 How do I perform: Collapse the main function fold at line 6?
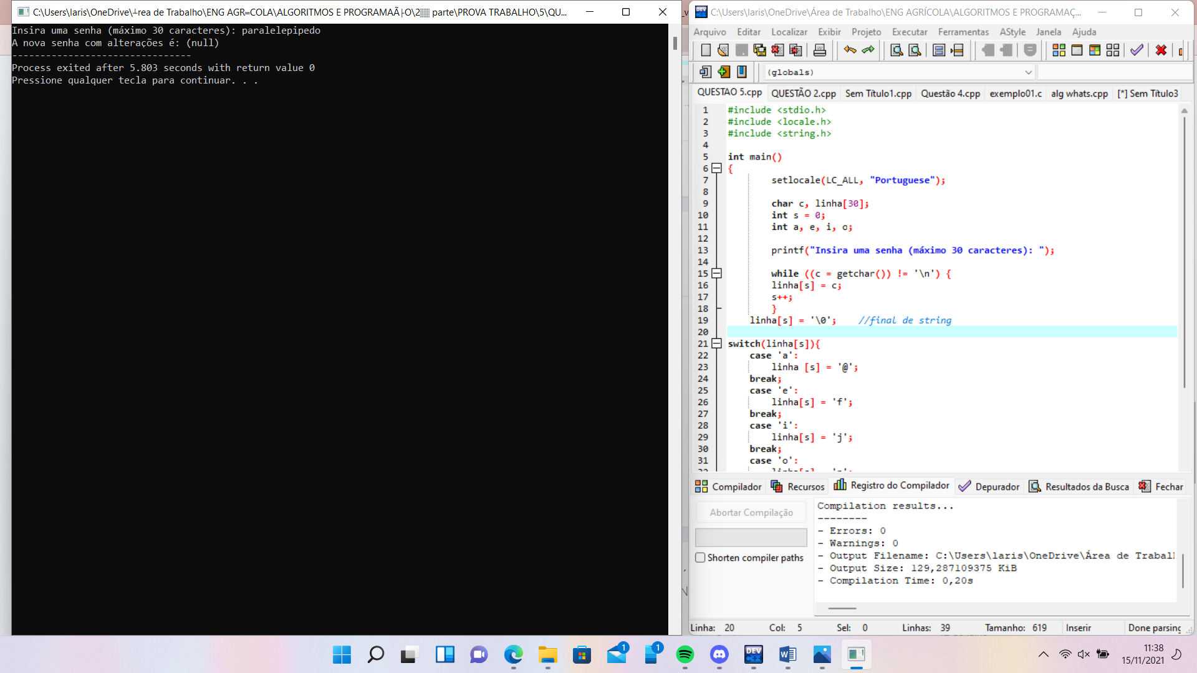pyautogui.click(x=717, y=168)
